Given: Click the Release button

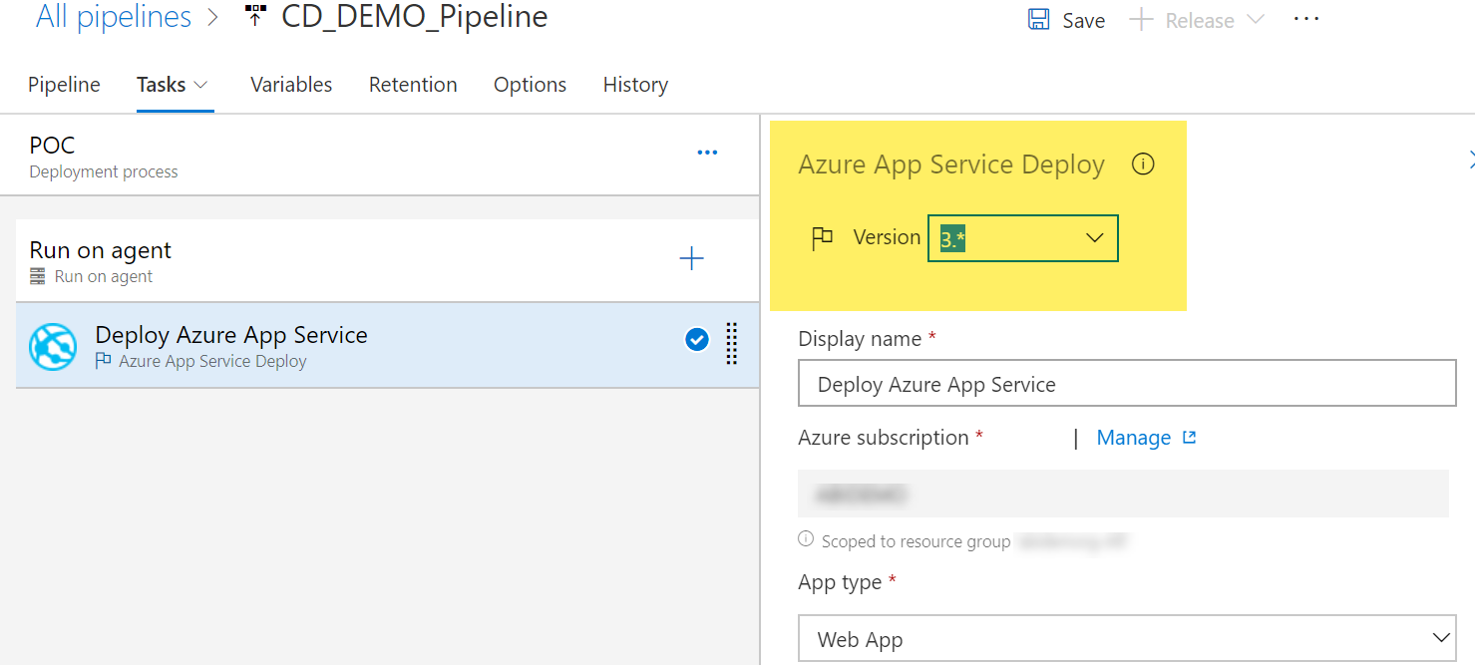Looking at the screenshot, I should tap(1197, 20).
